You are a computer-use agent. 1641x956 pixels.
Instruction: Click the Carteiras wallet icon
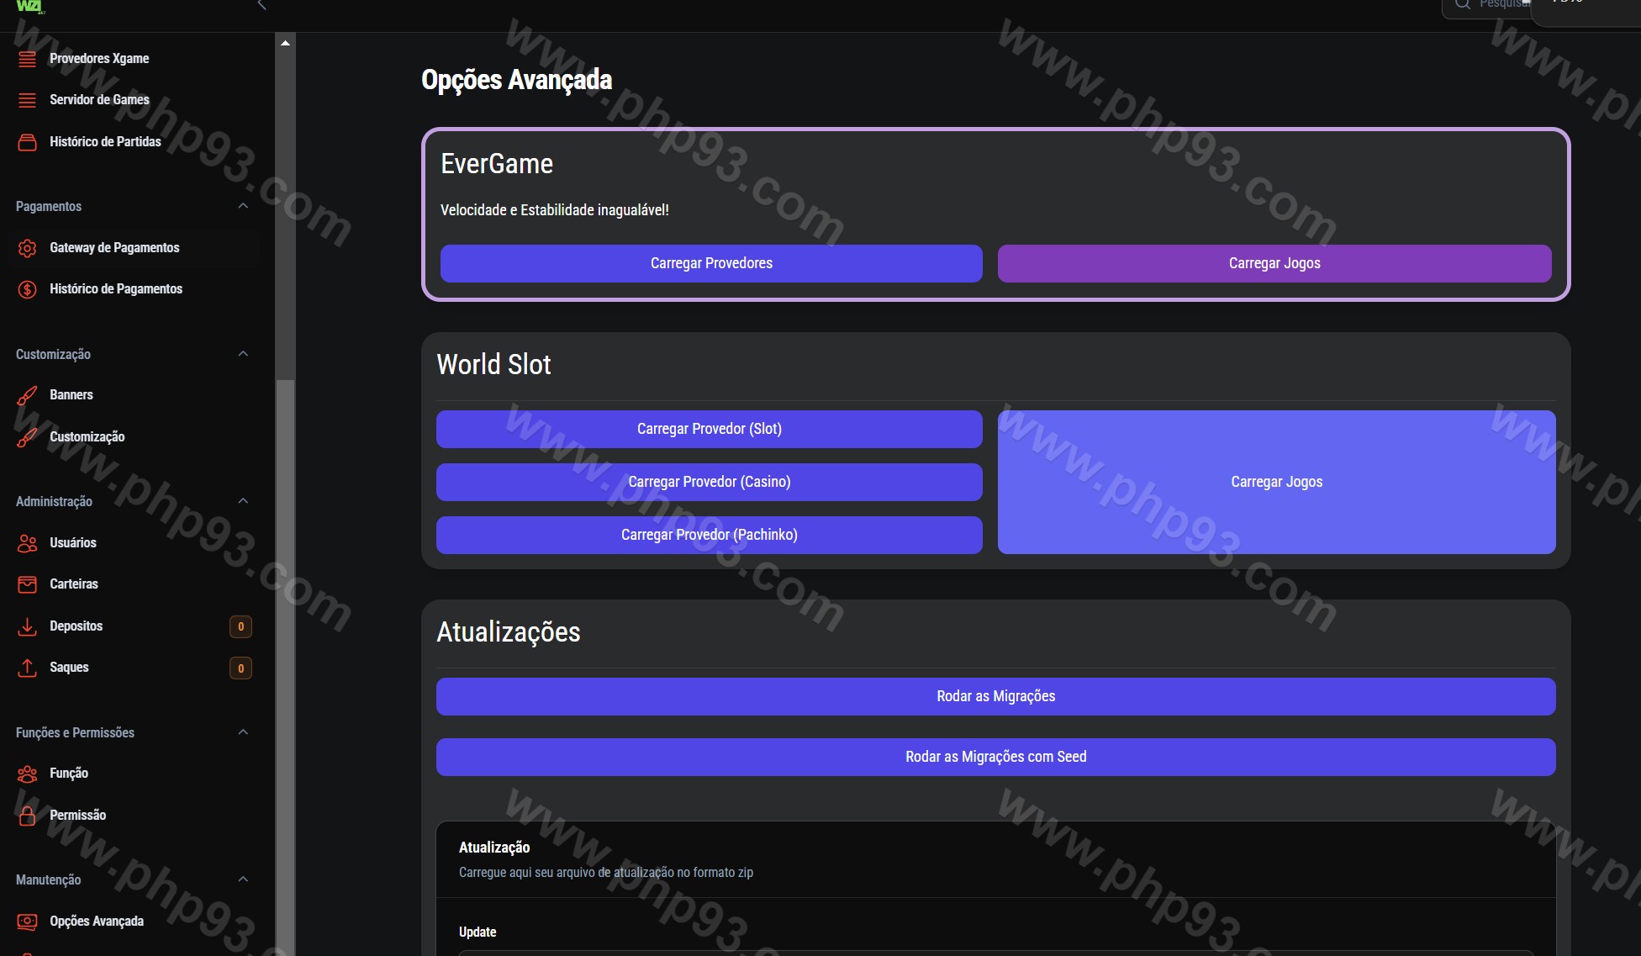click(x=27, y=584)
